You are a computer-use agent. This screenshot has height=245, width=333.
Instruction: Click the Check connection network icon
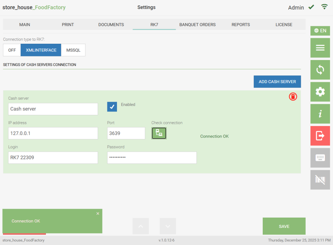point(159,133)
